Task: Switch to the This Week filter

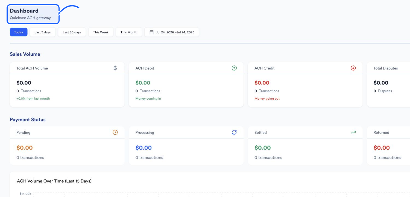Action: coord(101,32)
